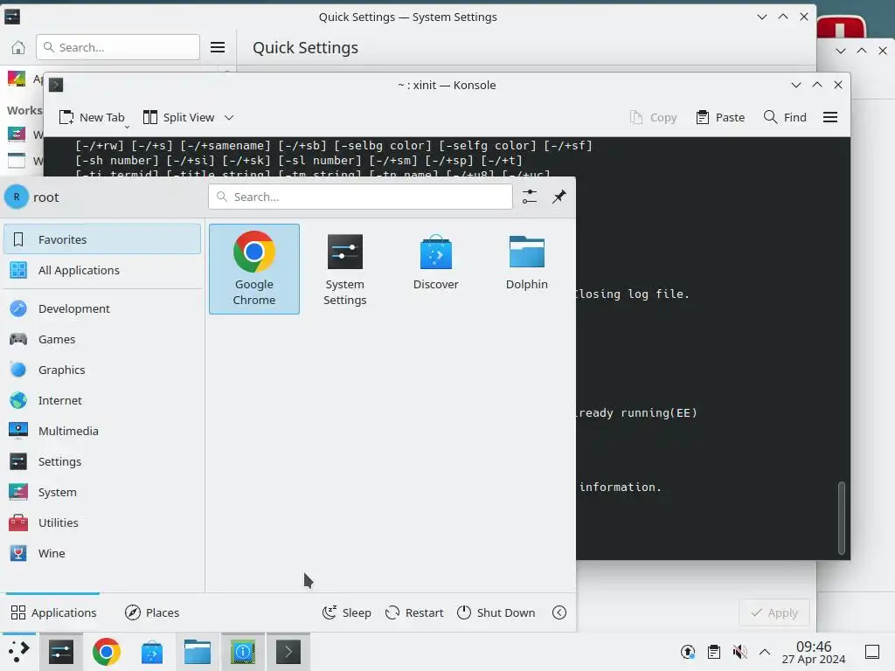Image resolution: width=895 pixels, height=671 pixels.
Task: Click the Sleep button
Action: [346, 612]
